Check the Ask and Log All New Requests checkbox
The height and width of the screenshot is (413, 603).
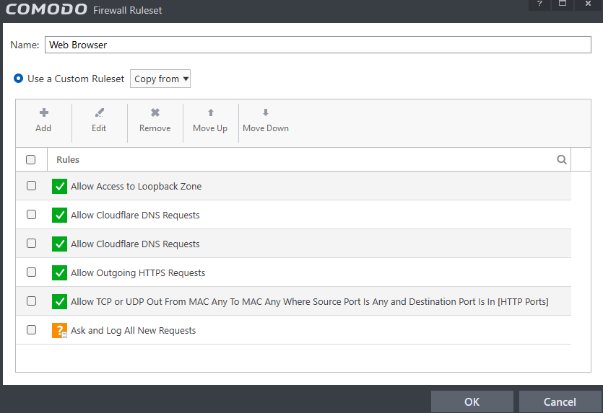pyautogui.click(x=32, y=329)
